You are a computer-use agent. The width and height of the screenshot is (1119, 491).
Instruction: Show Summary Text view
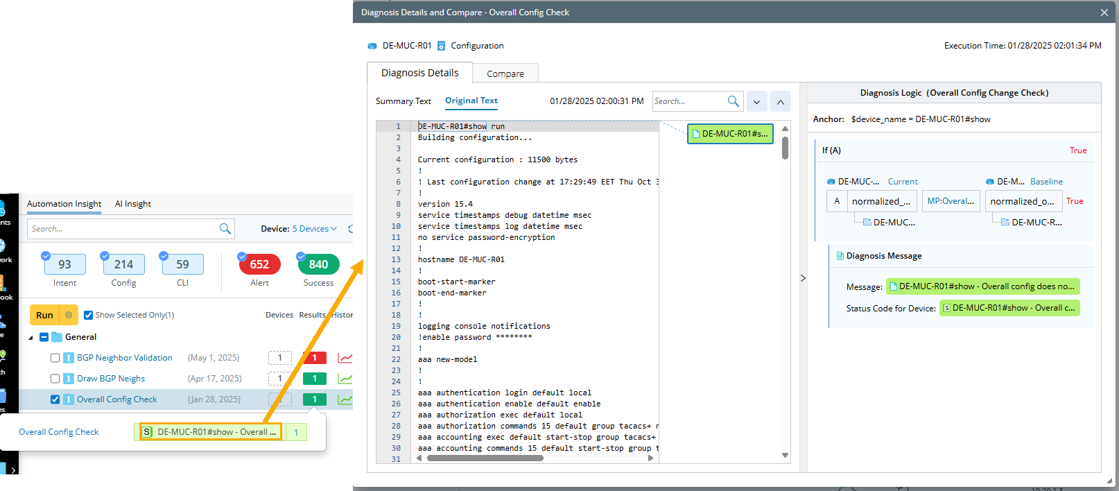tap(403, 101)
